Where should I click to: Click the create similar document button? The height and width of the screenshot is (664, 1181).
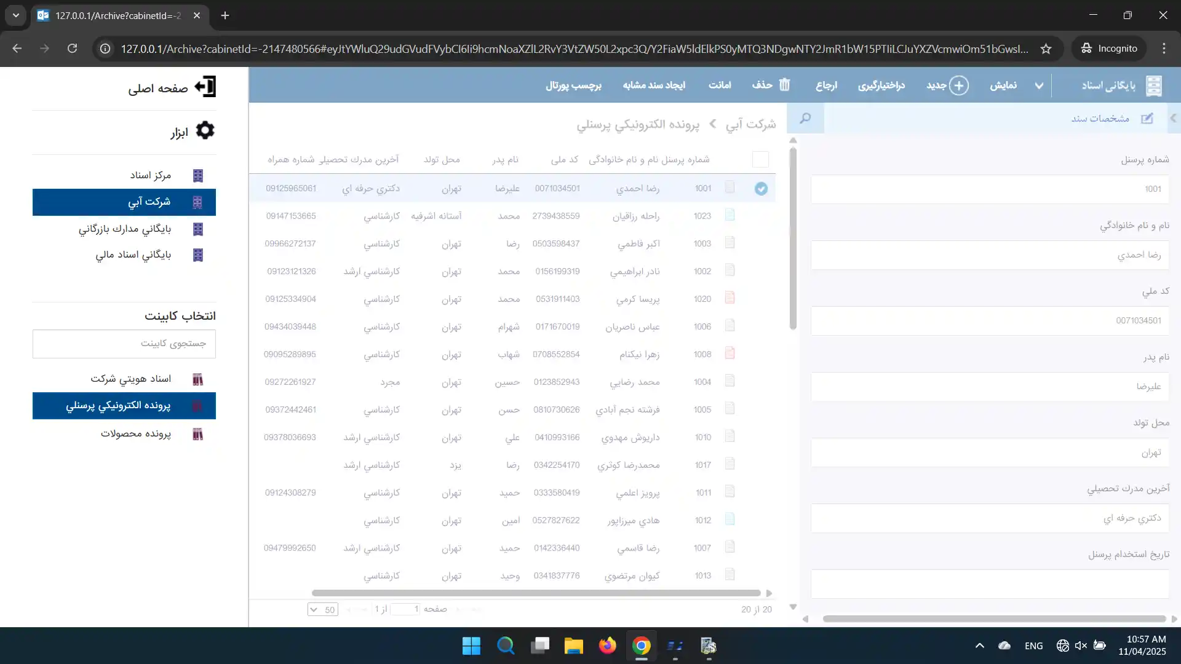click(654, 85)
